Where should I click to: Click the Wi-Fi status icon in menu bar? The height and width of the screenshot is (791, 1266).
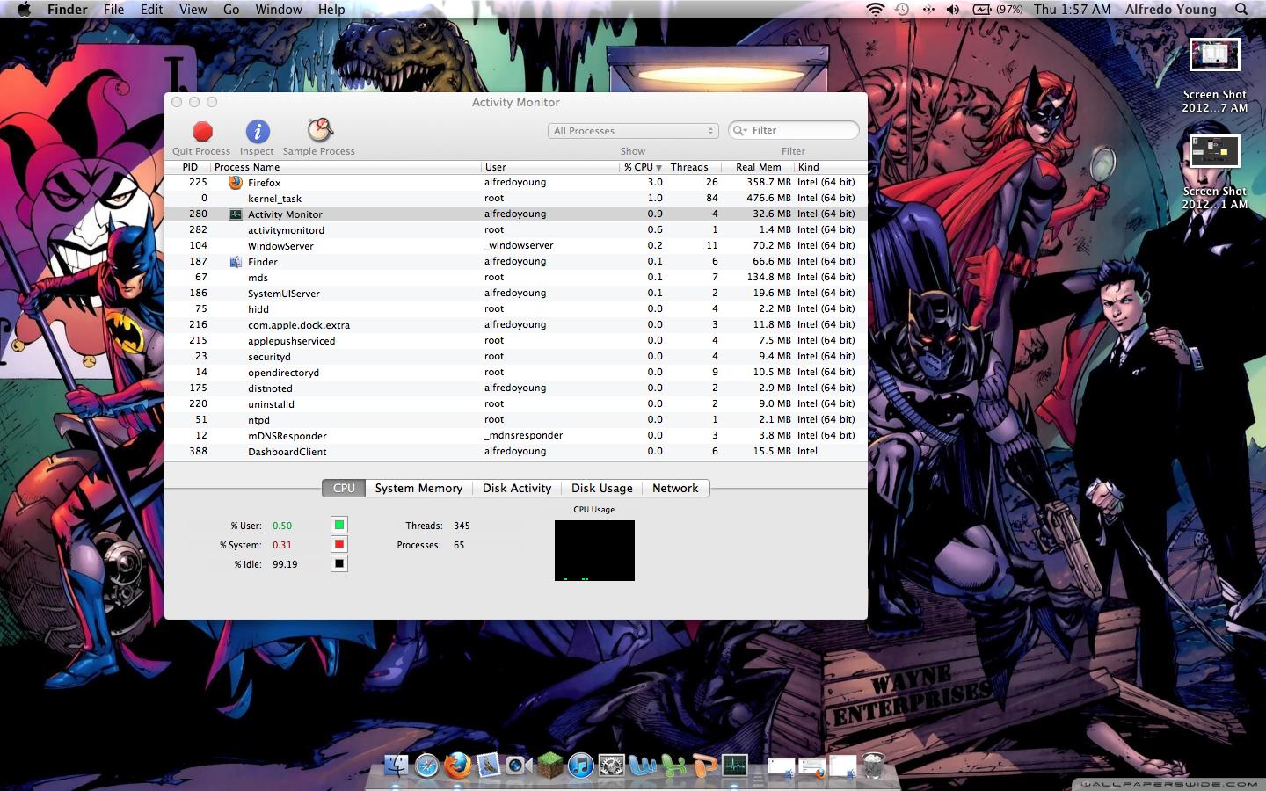(x=875, y=9)
